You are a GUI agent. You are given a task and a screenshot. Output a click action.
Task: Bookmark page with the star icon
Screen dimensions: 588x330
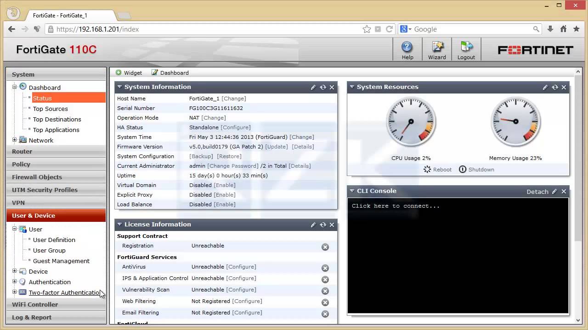pyautogui.click(x=367, y=29)
